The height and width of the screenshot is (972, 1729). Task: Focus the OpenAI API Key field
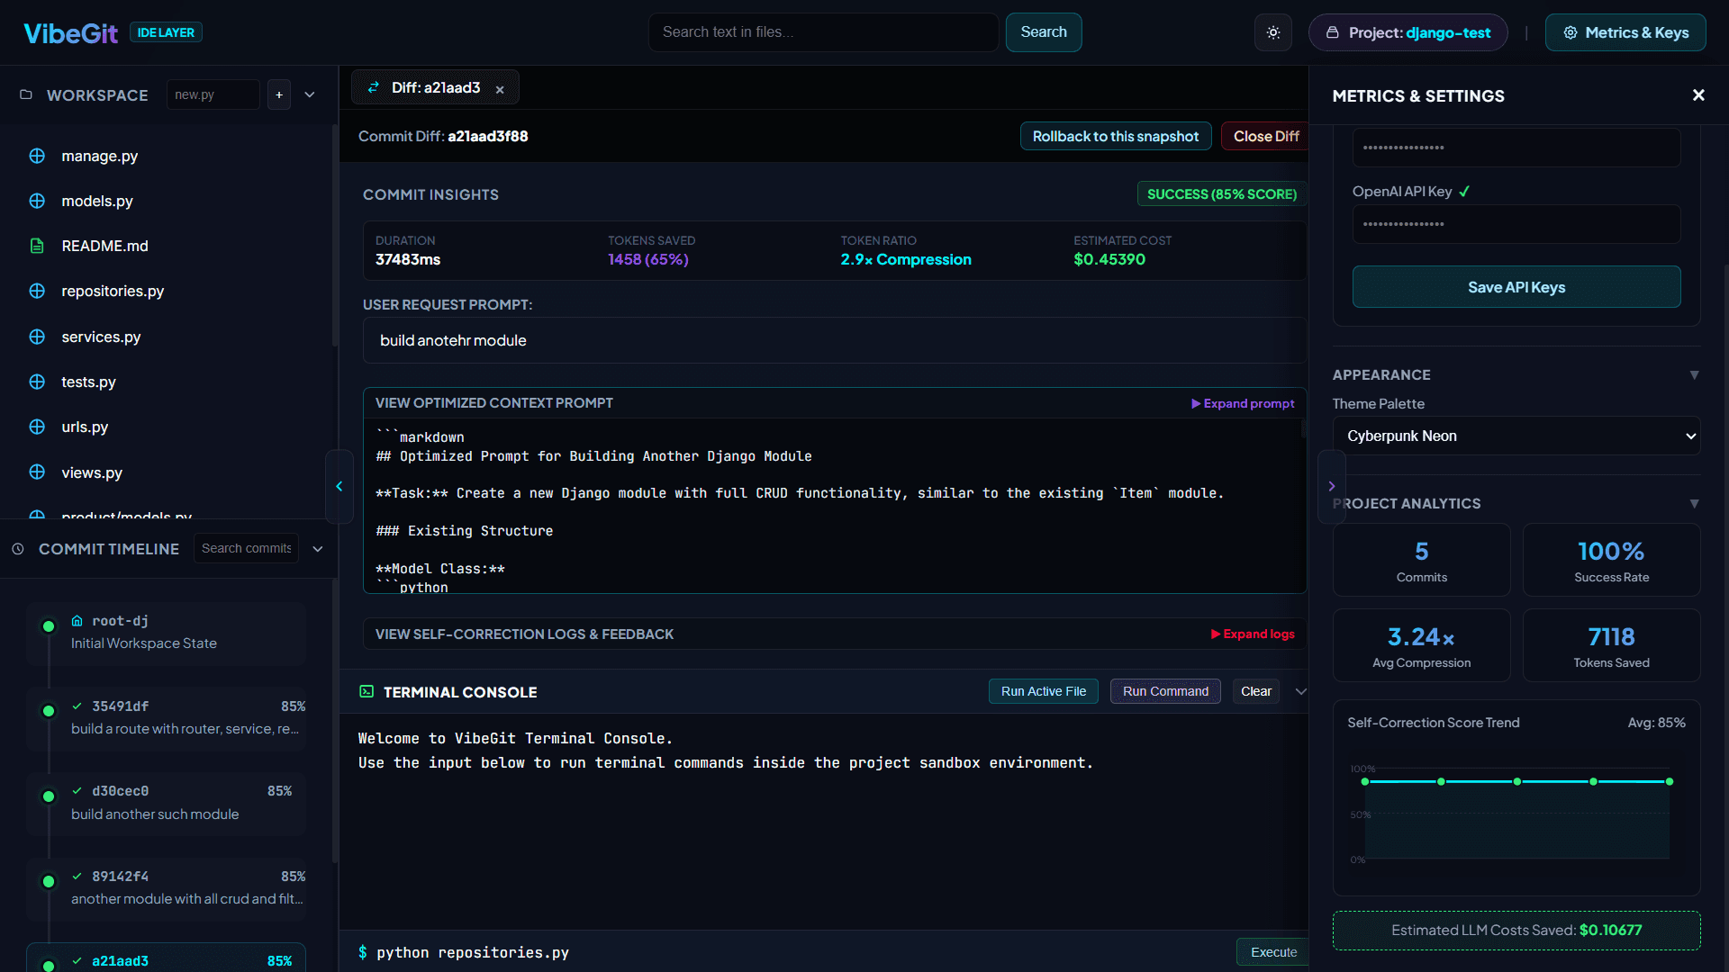tap(1516, 224)
